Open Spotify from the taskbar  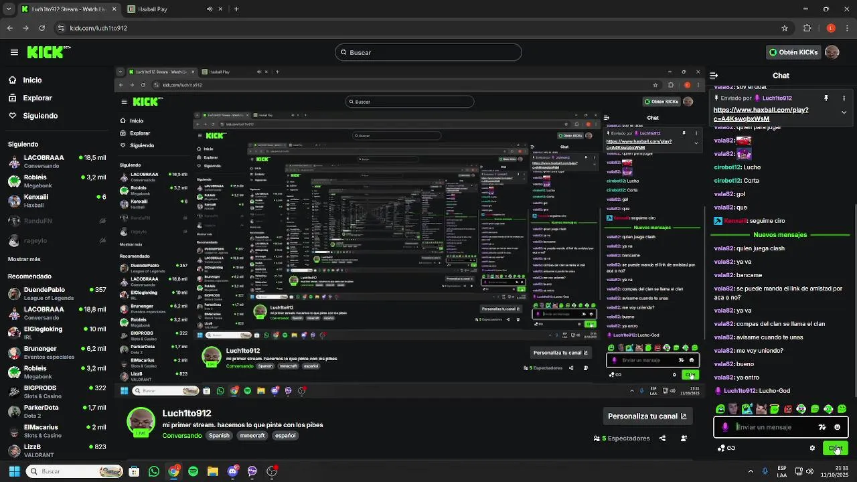[193, 471]
